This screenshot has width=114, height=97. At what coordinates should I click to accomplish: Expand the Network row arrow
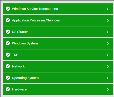pyautogui.click(x=108, y=66)
